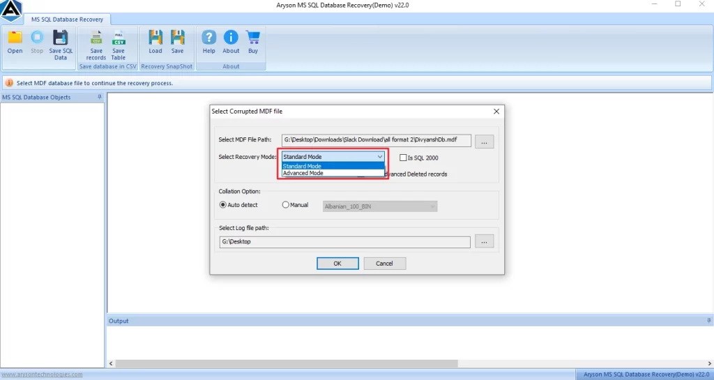
Task: Click 'Select MDF File Path:' label
Action: (245, 139)
